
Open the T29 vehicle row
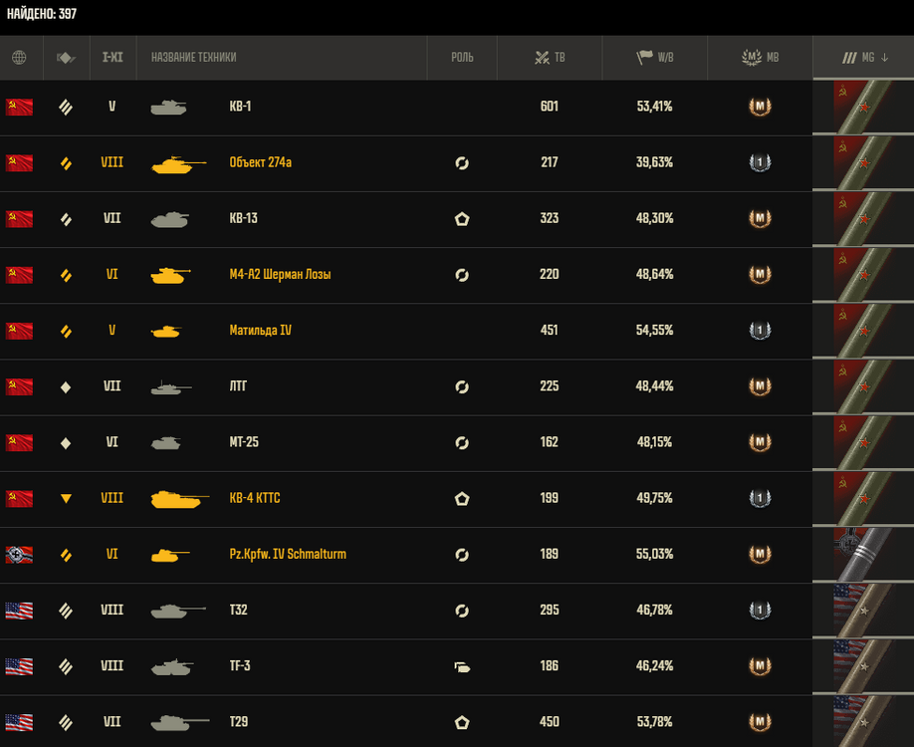(x=406, y=721)
